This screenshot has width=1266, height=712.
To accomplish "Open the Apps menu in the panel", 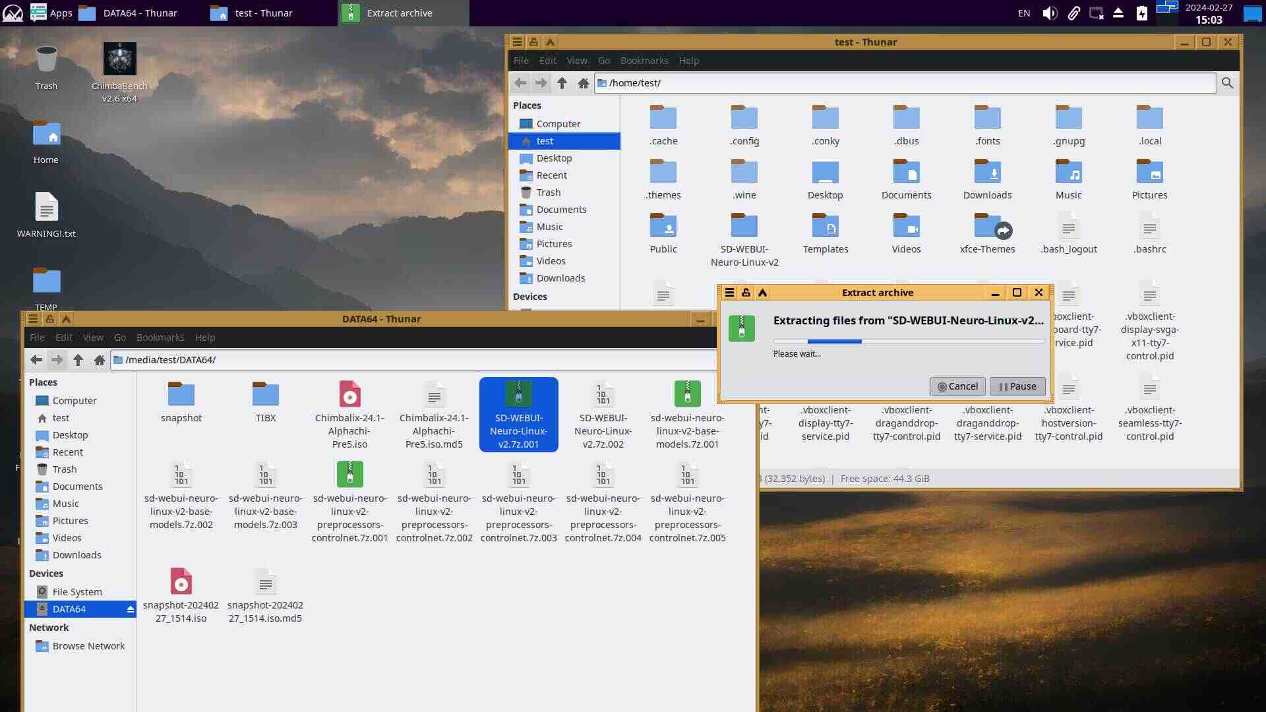I will click(51, 13).
